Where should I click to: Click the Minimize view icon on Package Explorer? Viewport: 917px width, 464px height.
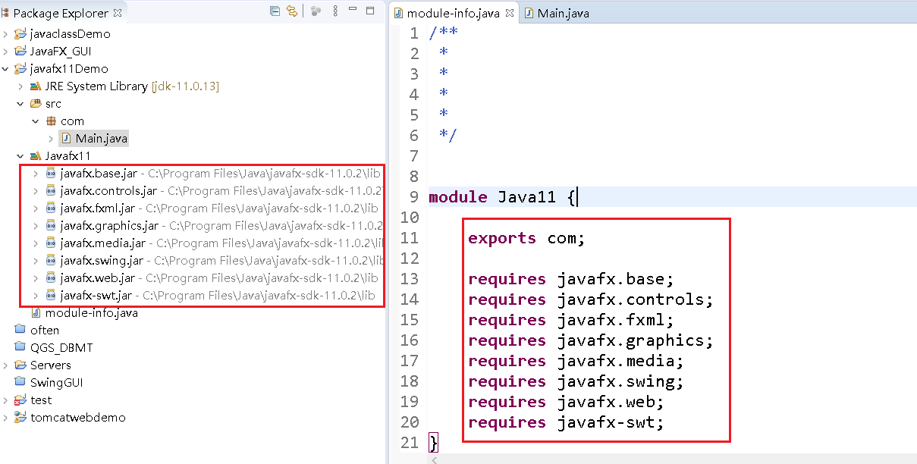(352, 10)
